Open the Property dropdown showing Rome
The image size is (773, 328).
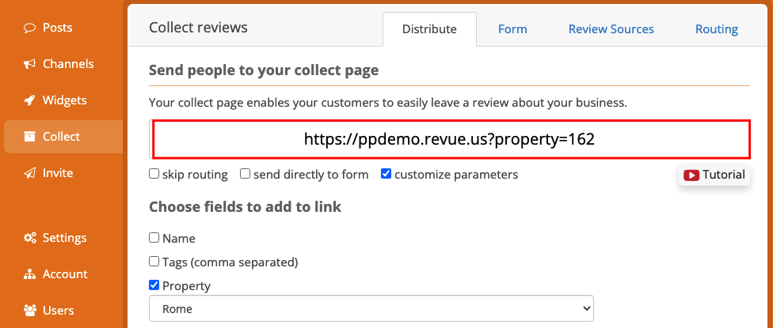[x=371, y=308]
